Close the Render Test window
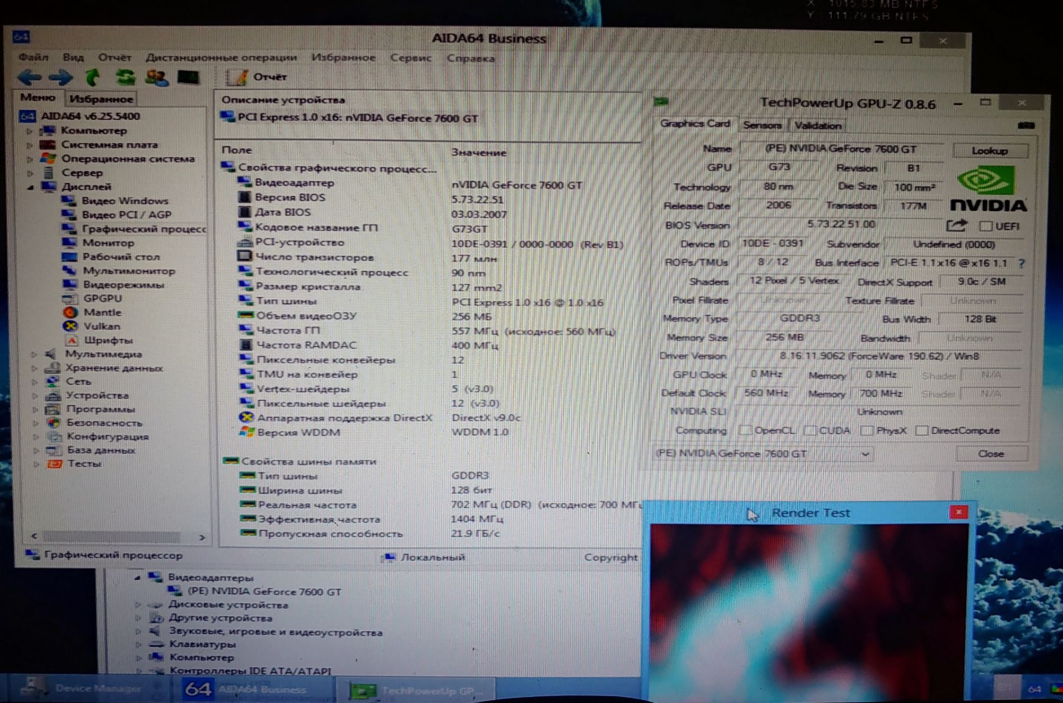This screenshot has height=703, width=1063. tap(958, 512)
